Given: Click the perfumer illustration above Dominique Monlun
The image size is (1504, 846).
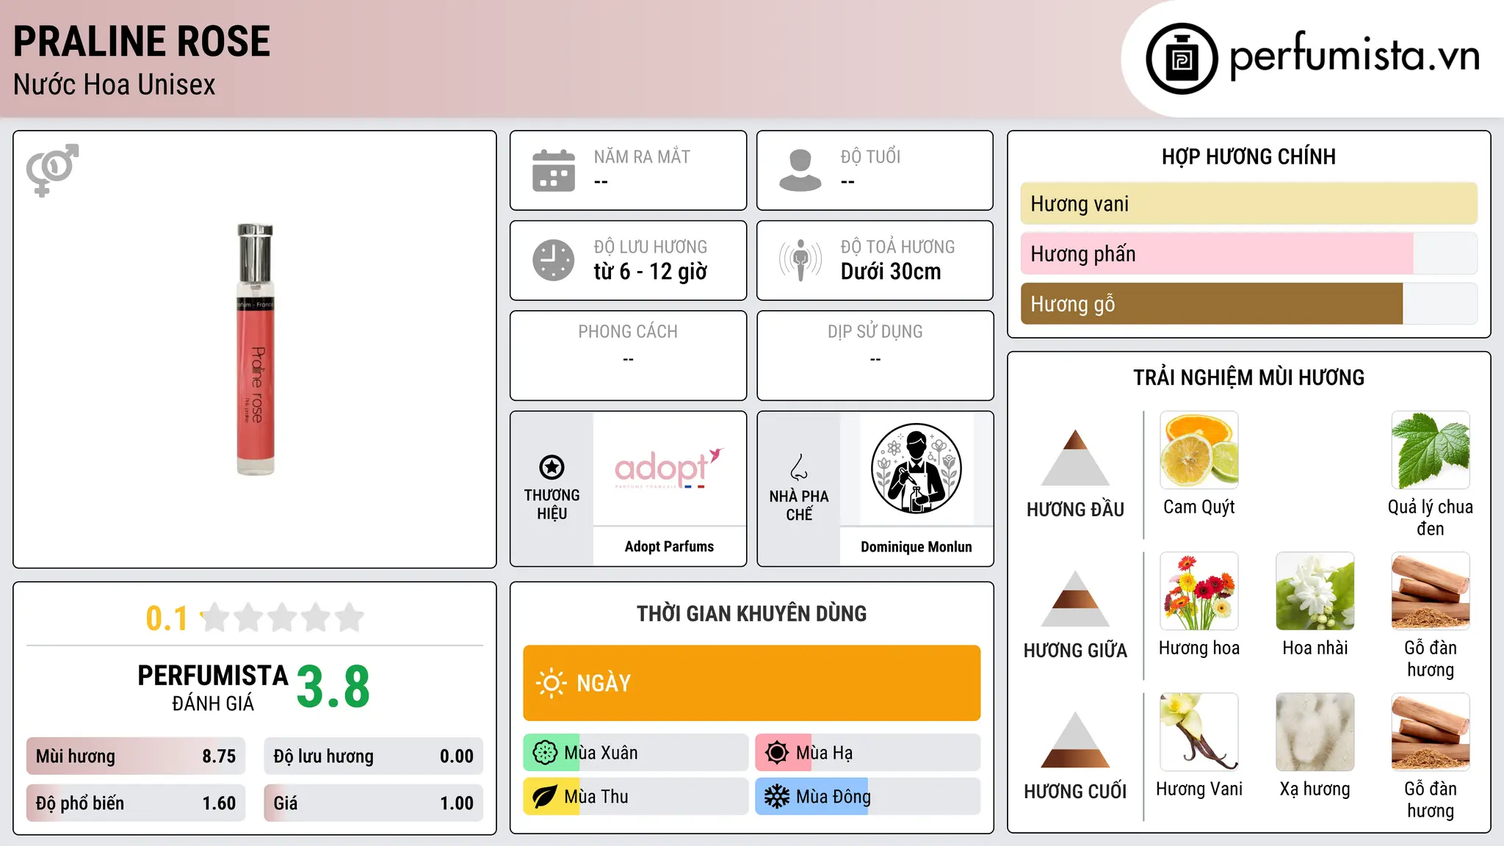Looking at the screenshot, I should (x=916, y=469).
